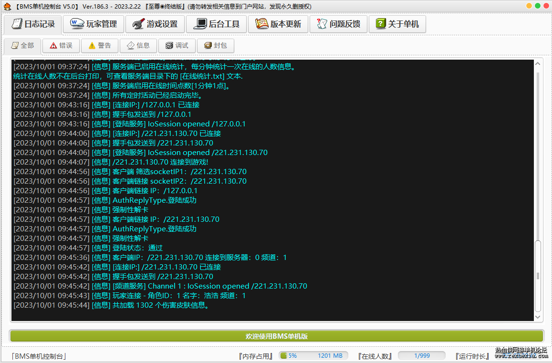Screen dimensions: 552x363
Task: Click the yellow warning triangle icon
Action: tap(92, 45)
